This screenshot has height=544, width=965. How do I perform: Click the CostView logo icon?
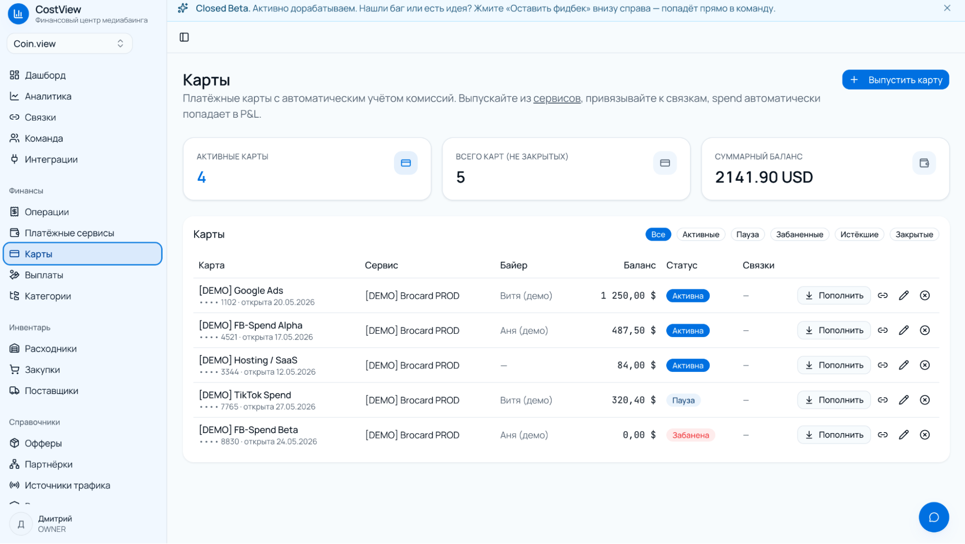[18, 14]
